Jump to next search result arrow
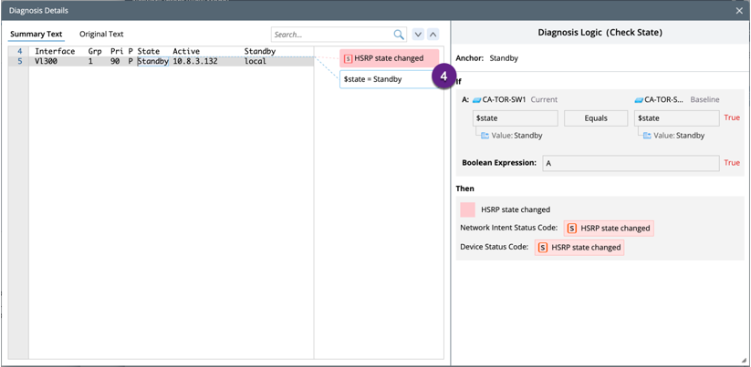The height and width of the screenshot is (367, 751). coord(418,35)
